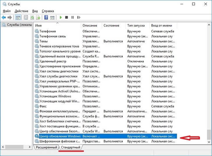This screenshot has height=156, width=212.
Task: Switch to the Стандартный tab
Action: pyautogui.click(x=71, y=147)
